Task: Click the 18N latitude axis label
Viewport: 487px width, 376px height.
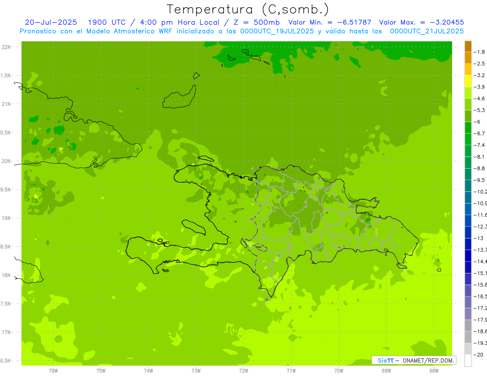Action: 6,275
